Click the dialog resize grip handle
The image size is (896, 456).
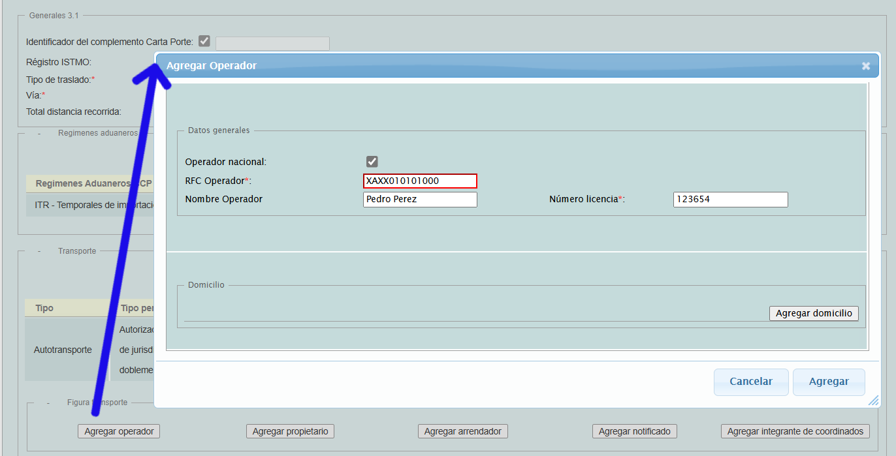click(x=872, y=401)
